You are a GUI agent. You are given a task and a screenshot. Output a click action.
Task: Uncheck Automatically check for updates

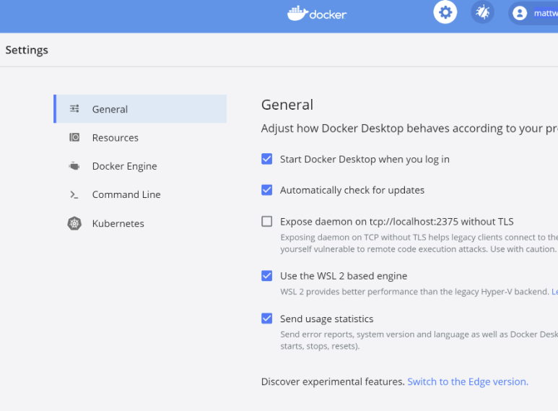coord(266,190)
